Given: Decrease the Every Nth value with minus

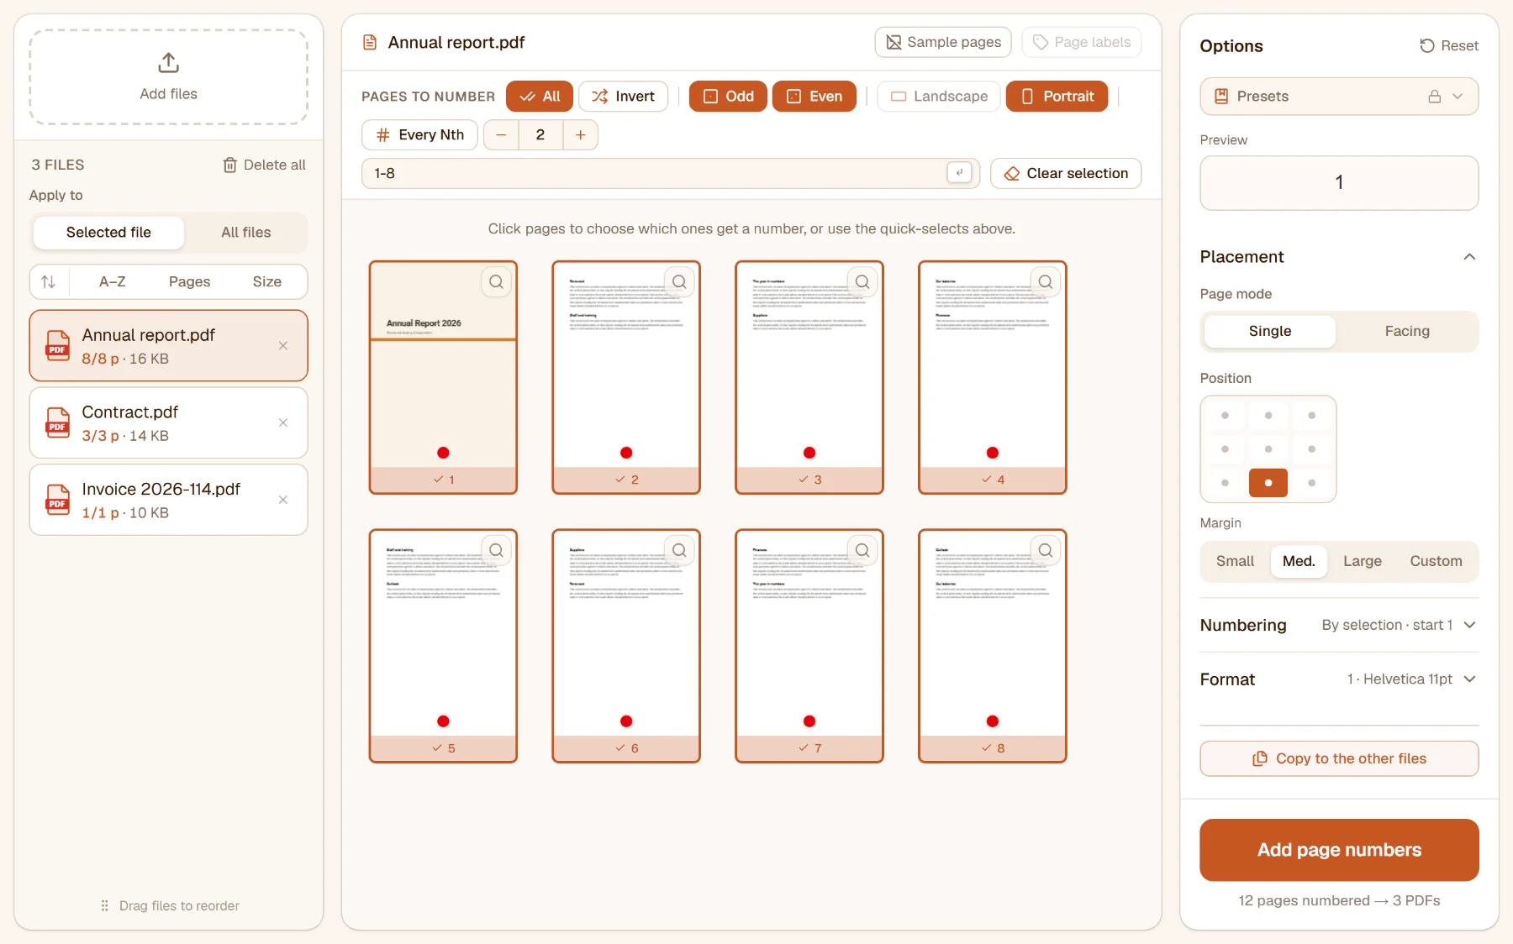Looking at the screenshot, I should pos(501,135).
